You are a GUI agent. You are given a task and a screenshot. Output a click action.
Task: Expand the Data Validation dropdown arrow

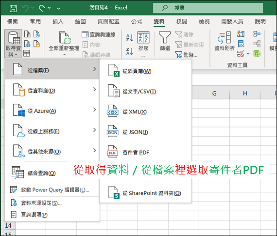coord(248,53)
